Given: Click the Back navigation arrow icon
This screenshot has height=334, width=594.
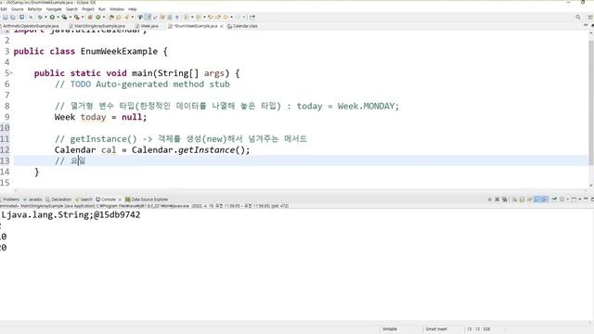Looking at the screenshot, I should 226,17.
